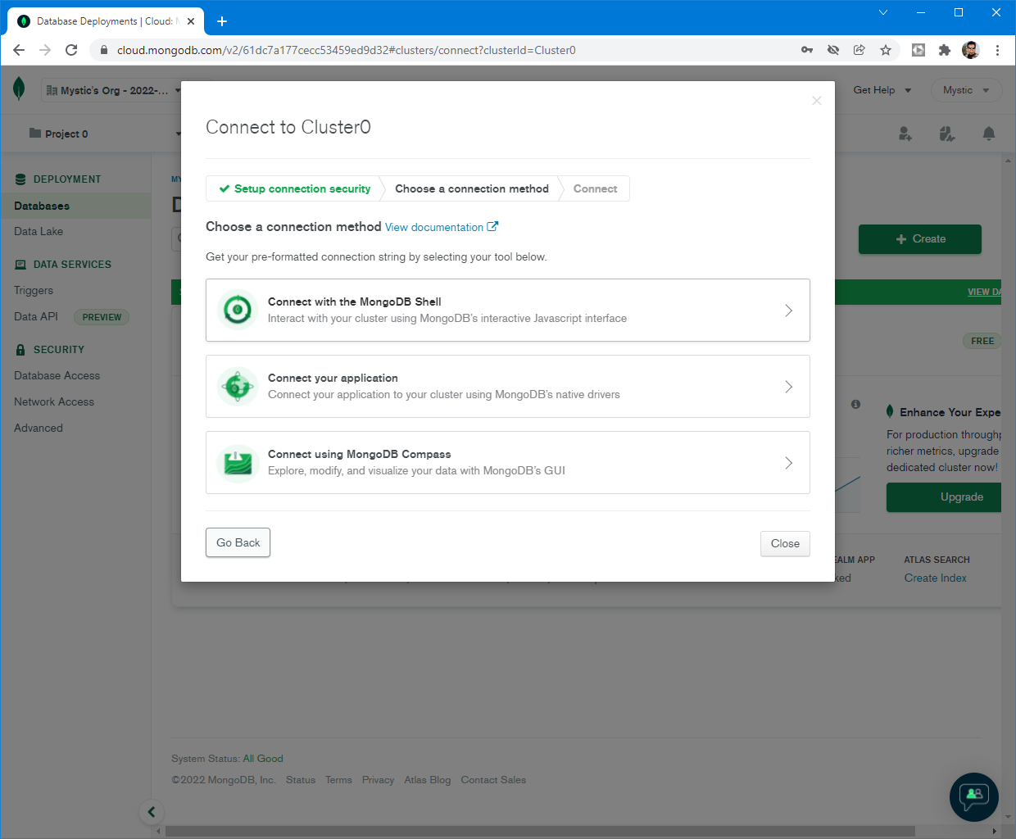
Task: Open Network Access in the sidebar
Action: [x=54, y=401]
